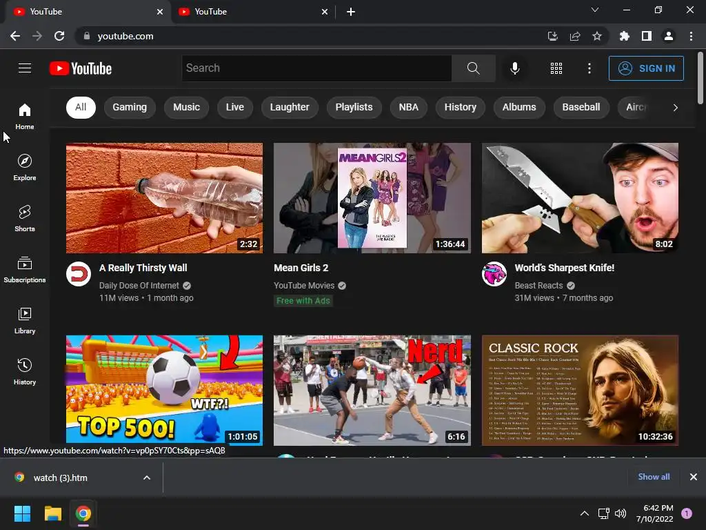706x530 pixels.
Task: Click Beast Reacts channel avatar
Action: pos(494,274)
